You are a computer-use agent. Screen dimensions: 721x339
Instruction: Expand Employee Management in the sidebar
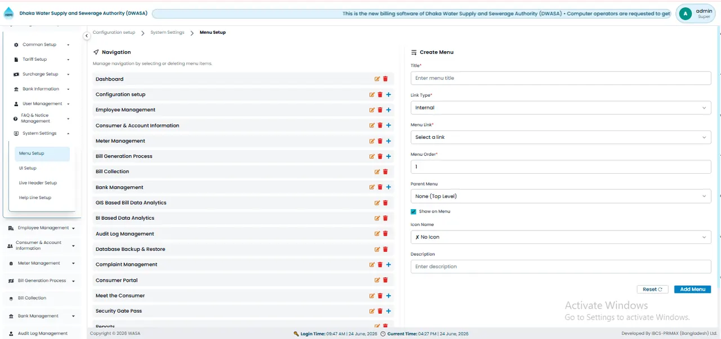pyautogui.click(x=42, y=228)
